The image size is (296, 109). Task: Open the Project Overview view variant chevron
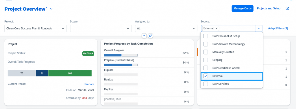[51, 9]
